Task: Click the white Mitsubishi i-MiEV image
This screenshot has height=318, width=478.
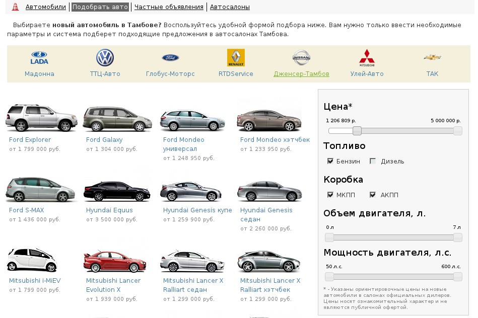Action: 32,260
